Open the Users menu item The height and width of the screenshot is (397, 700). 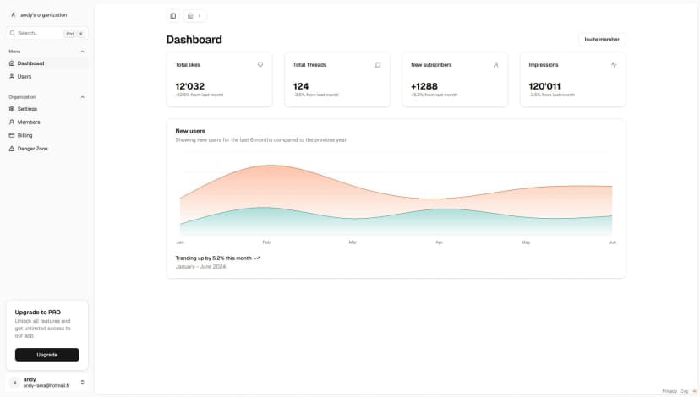tap(46, 77)
